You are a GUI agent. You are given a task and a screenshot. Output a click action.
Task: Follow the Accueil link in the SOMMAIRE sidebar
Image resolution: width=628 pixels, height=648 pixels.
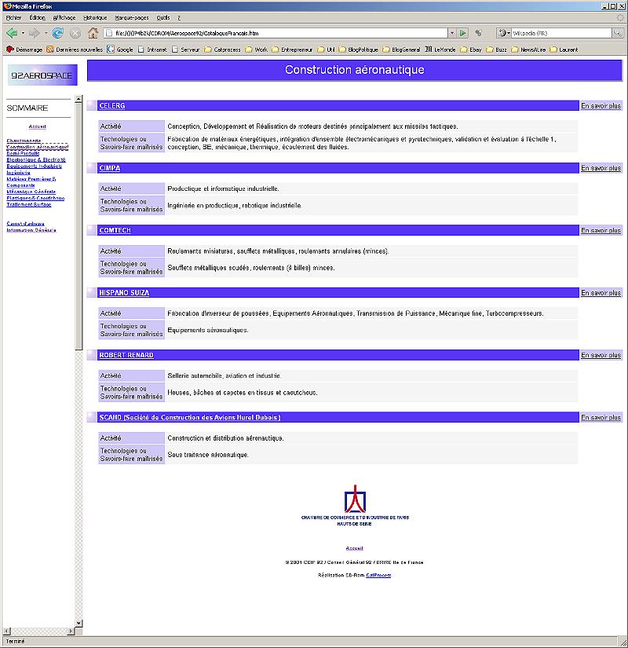click(37, 126)
